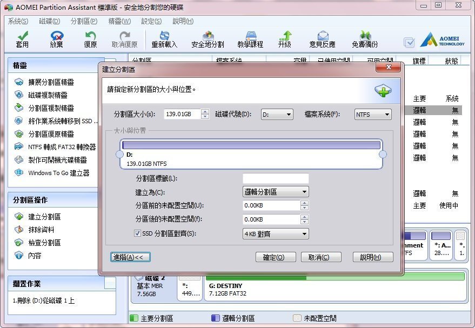This screenshot has height=328, width=475.
Task: Click the 復原 (Undo) toolbar icon
Action: click(90, 39)
